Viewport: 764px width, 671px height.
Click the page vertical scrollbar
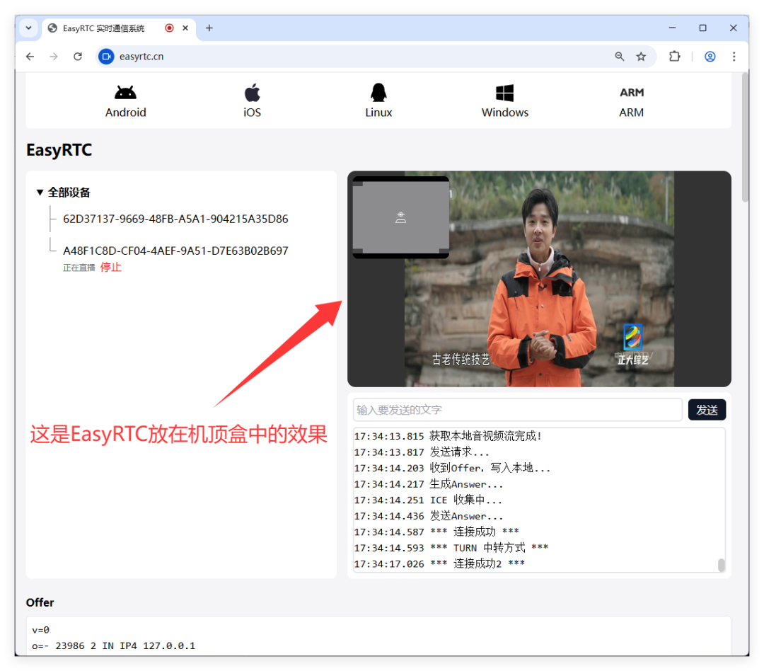point(744,137)
